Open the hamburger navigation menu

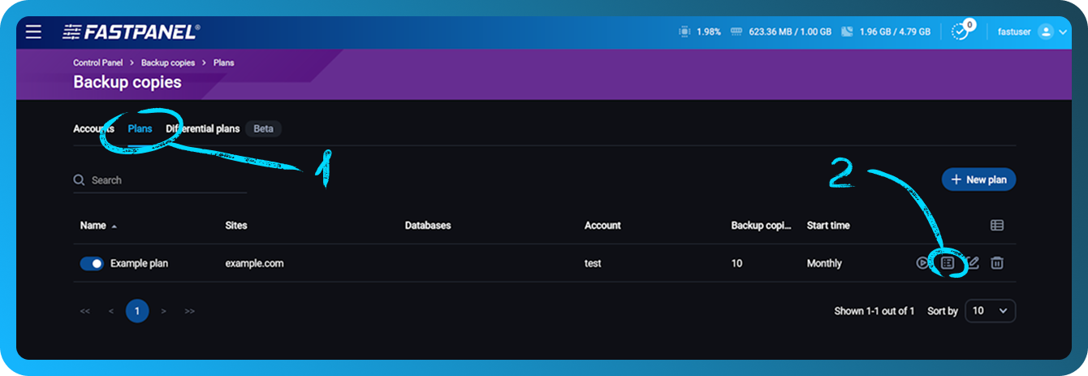[33, 32]
